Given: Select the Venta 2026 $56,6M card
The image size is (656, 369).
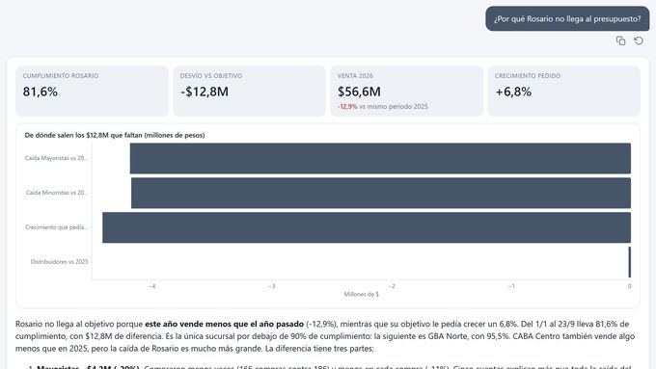Looking at the screenshot, I should pos(407,92).
